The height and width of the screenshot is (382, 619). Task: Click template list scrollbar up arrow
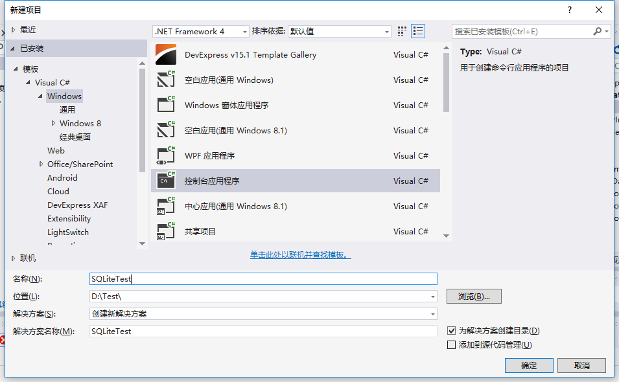coord(446,48)
